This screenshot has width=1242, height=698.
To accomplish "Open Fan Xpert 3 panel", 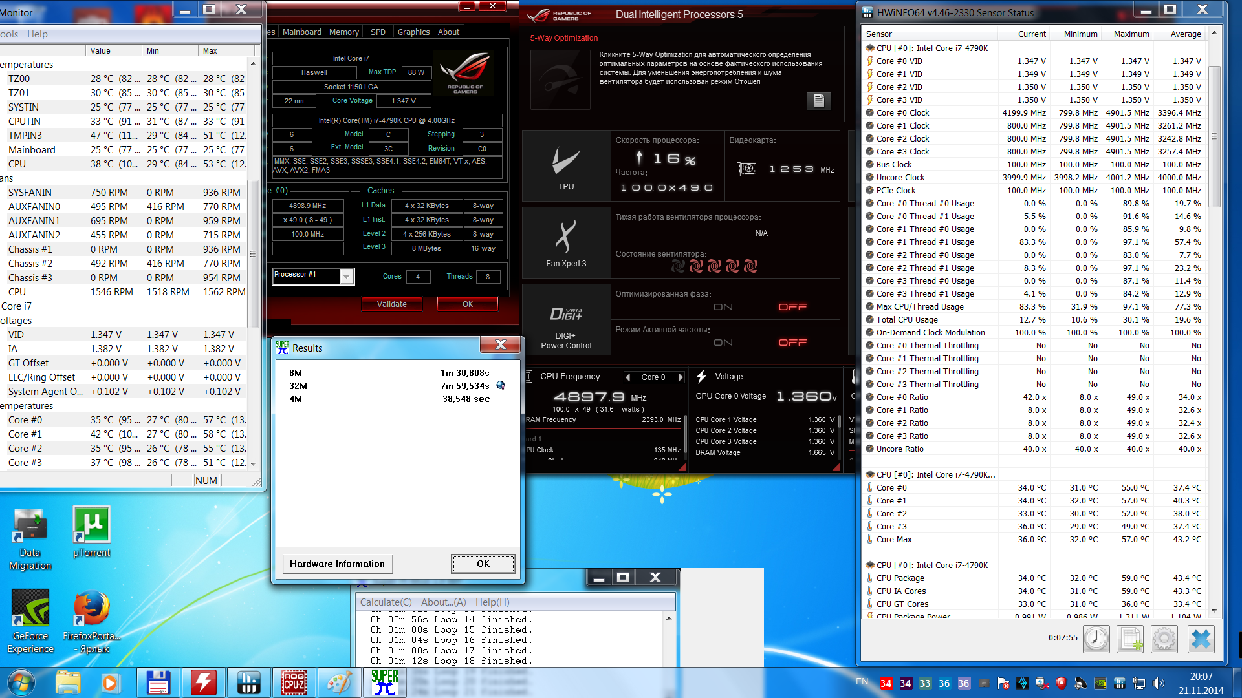I will 566,243.
